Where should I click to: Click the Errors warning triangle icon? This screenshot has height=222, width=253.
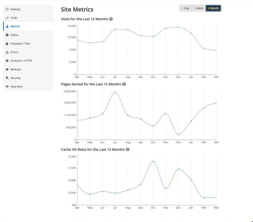click(7, 52)
